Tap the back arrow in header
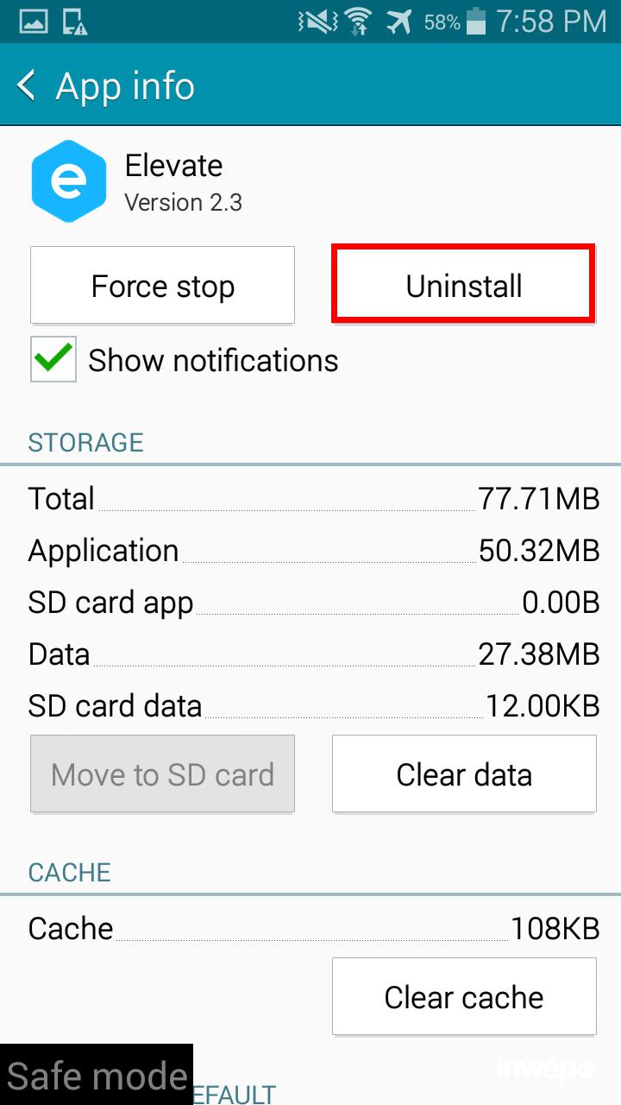The height and width of the screenshot is (1105, 621). coord(27,85)
